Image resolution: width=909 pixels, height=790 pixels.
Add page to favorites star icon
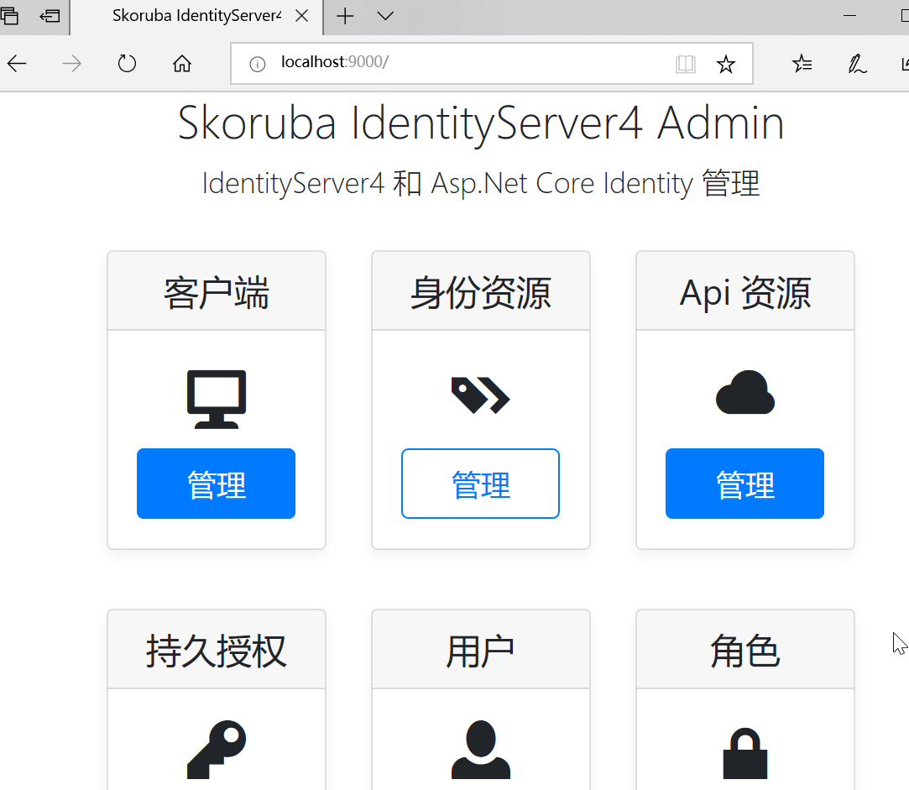coord(725,64)
